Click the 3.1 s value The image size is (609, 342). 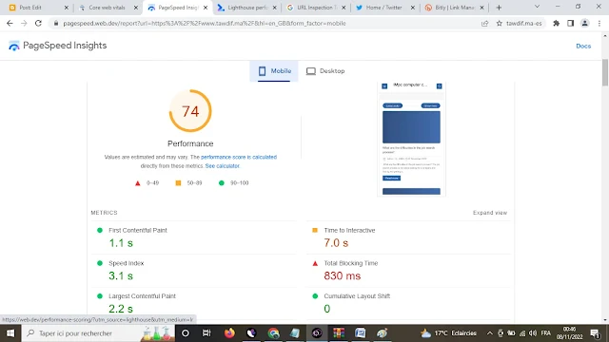121,276
